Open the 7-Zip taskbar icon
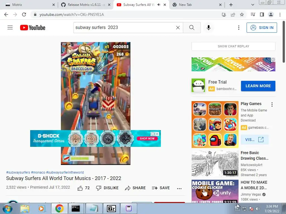Viewport: 286px width, 214px height. pyautogui.click(x=111, y=208)
